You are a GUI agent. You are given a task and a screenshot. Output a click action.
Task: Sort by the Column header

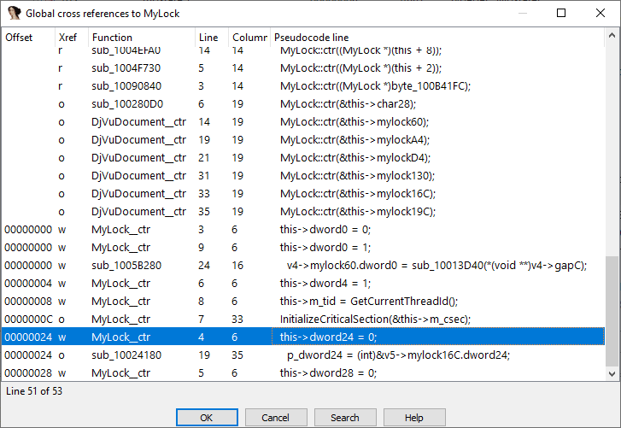tap(249, 38)
